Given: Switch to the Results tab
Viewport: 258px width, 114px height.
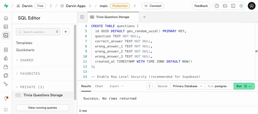Looking at the screenshot, I should 86,86.
